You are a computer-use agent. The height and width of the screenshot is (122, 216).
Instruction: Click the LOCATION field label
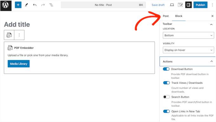click(169, 29)
